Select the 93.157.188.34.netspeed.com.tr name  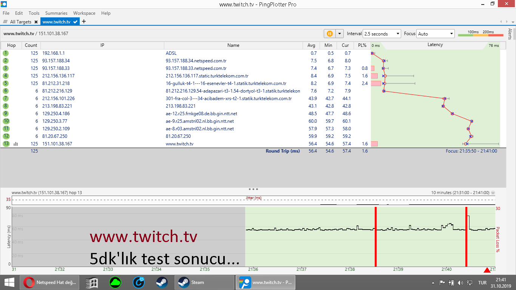(196, 61)
